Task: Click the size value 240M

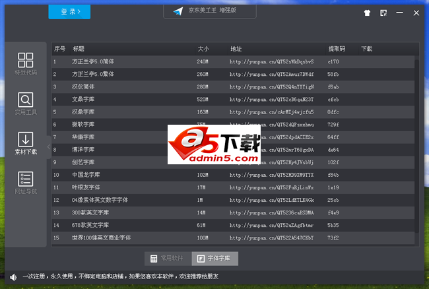Action: point(203,62)
